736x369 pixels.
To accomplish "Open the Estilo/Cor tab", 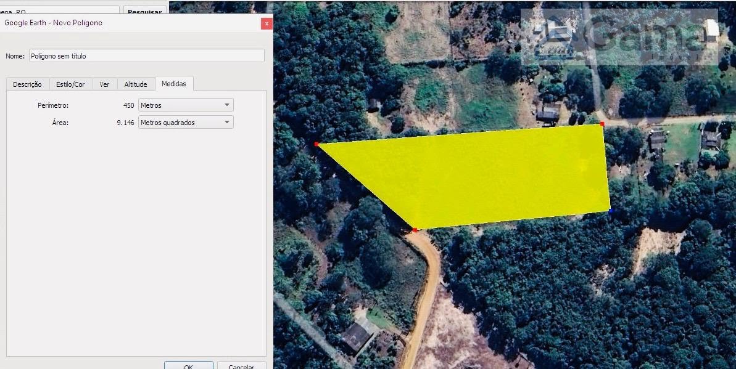I will (70, 84).
